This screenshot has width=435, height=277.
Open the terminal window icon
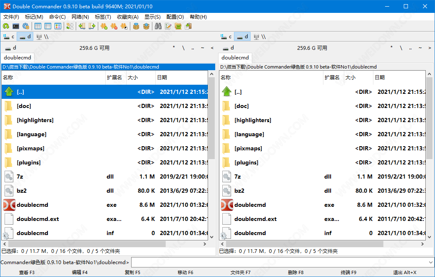coord(16,26)
